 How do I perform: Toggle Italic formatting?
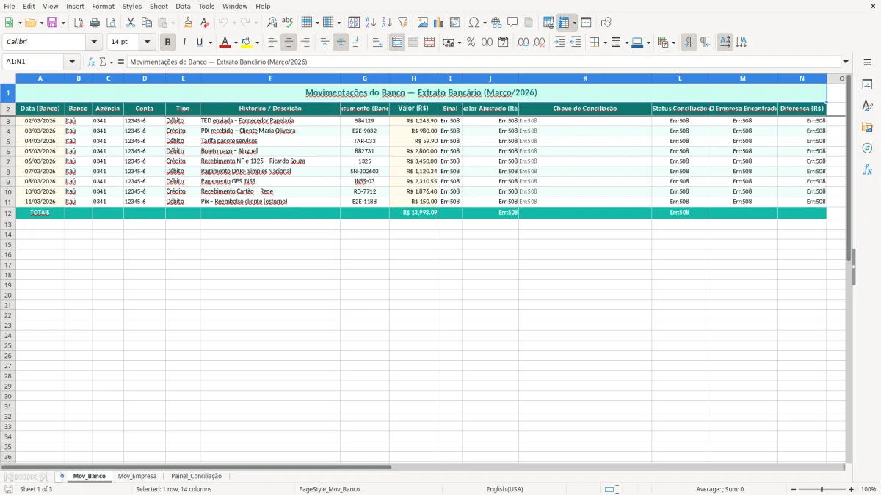click(184, 43)
